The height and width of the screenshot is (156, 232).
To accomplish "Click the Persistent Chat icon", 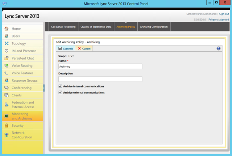I will [x=7, y=58].
